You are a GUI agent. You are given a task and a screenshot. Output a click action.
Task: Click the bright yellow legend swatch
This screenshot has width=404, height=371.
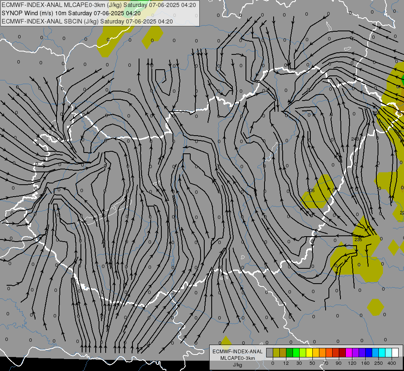point(309,353)
